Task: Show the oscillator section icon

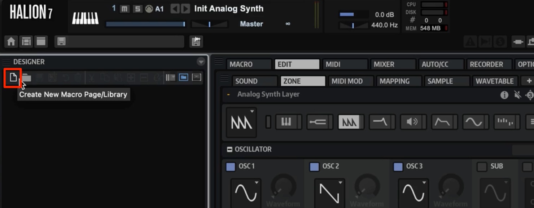Action: (x=349, y=122)
